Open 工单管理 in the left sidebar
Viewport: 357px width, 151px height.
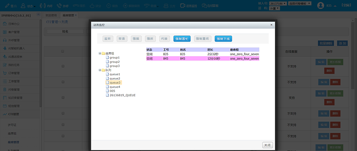(20, 81)
